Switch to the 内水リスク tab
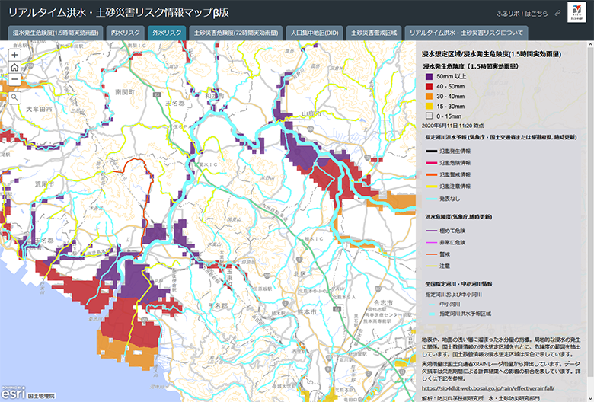 click(x=126, y=33)
